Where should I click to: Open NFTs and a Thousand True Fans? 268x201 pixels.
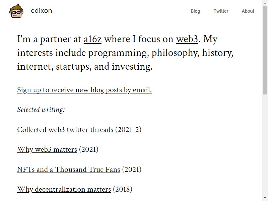(69, 170)
